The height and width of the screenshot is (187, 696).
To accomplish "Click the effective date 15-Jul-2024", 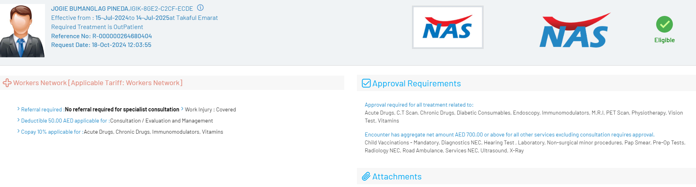I will click(x=112, y=18).
